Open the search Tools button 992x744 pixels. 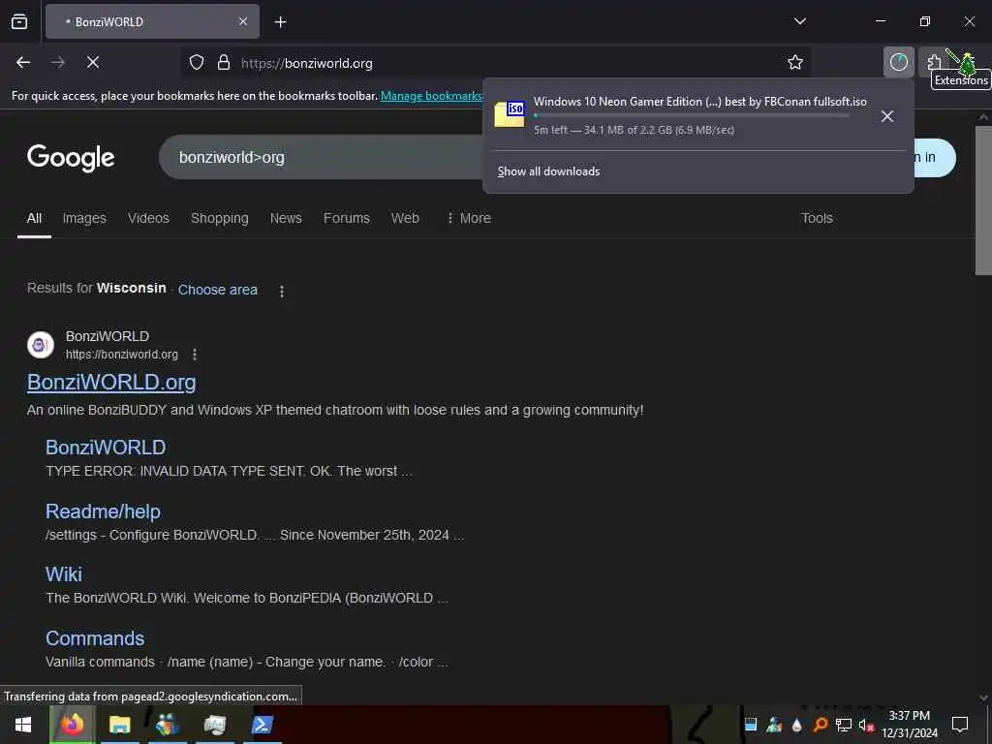[x=817, y=218]
